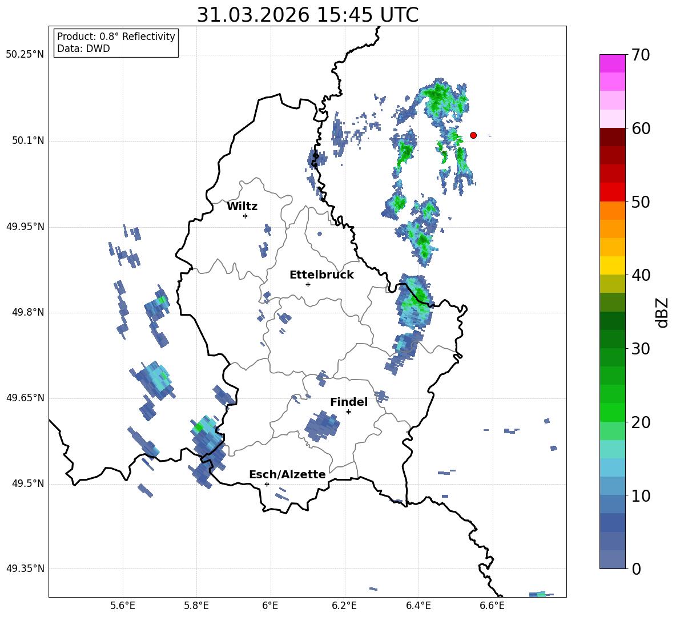
Task: Click the 6.6°E longitude label
Action: tap(492, 606)
